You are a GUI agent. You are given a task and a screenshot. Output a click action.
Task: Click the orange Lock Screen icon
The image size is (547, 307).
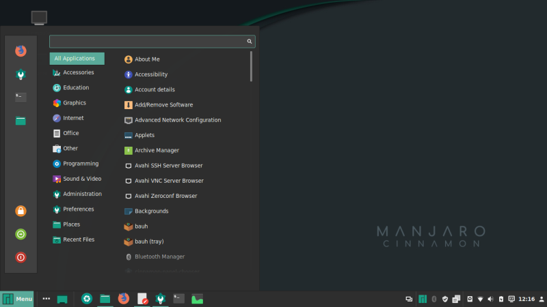[21, 211]
